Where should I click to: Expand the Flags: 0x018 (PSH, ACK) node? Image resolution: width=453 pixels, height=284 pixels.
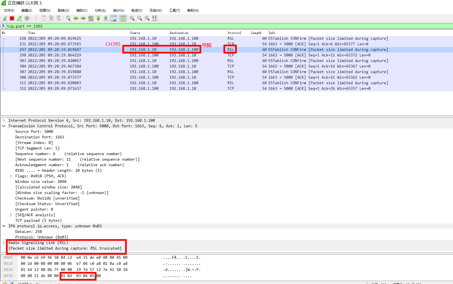point(11,176)
